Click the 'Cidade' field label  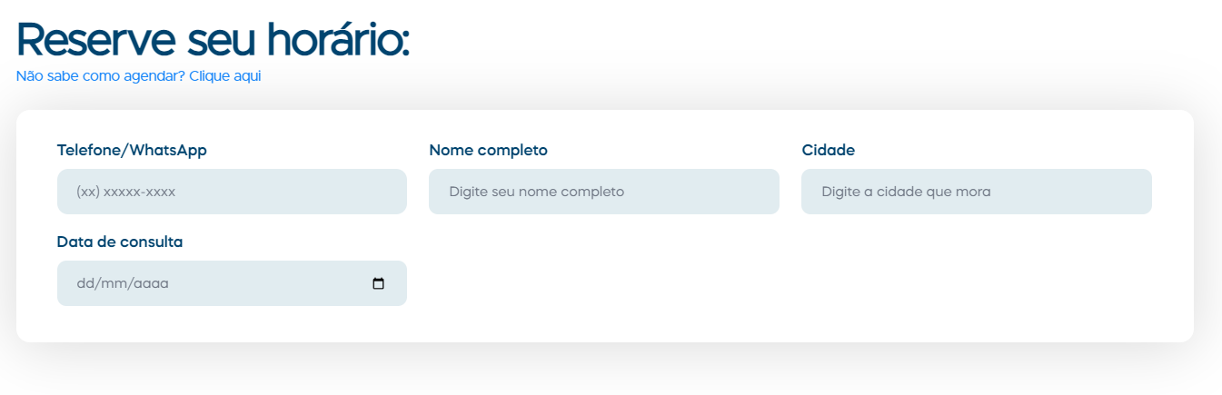point(828,151)
